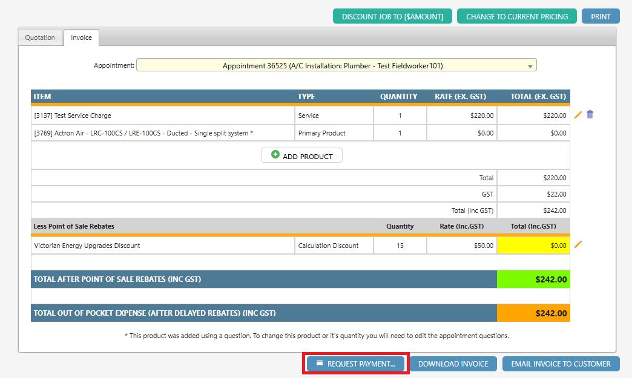Edit the Test Service Charge line item
Viewport: 632px width, 378px height.
(x=578, y=115)
